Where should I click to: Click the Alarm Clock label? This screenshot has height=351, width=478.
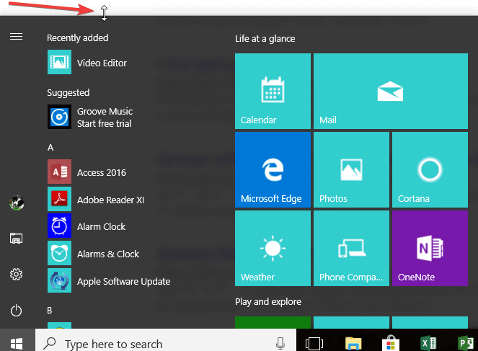point(101,227)
